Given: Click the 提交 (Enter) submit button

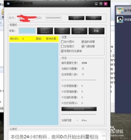Looking at the screenshot, I should click(45, 31).
